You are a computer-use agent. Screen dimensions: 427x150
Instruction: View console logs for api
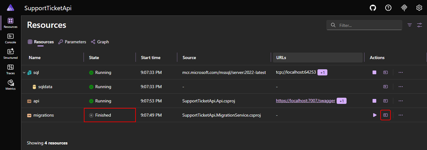click(x=386, y=101)
